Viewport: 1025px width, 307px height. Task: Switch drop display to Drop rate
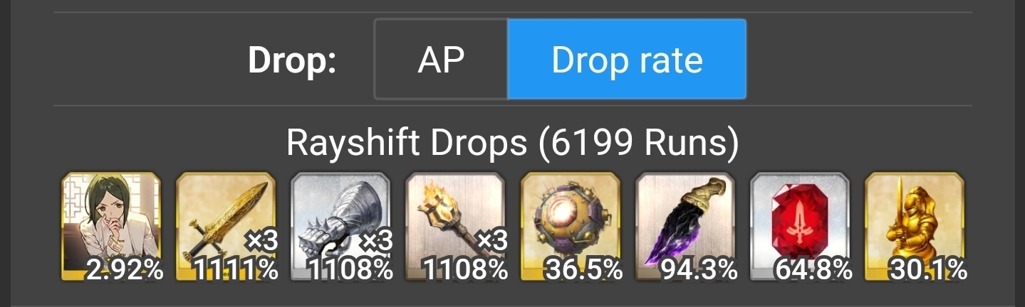coord(627,60)
